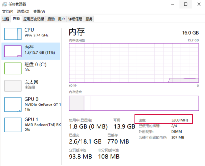
Task: Switch to the 用户 tab
Action: click(x=61, y=19)
